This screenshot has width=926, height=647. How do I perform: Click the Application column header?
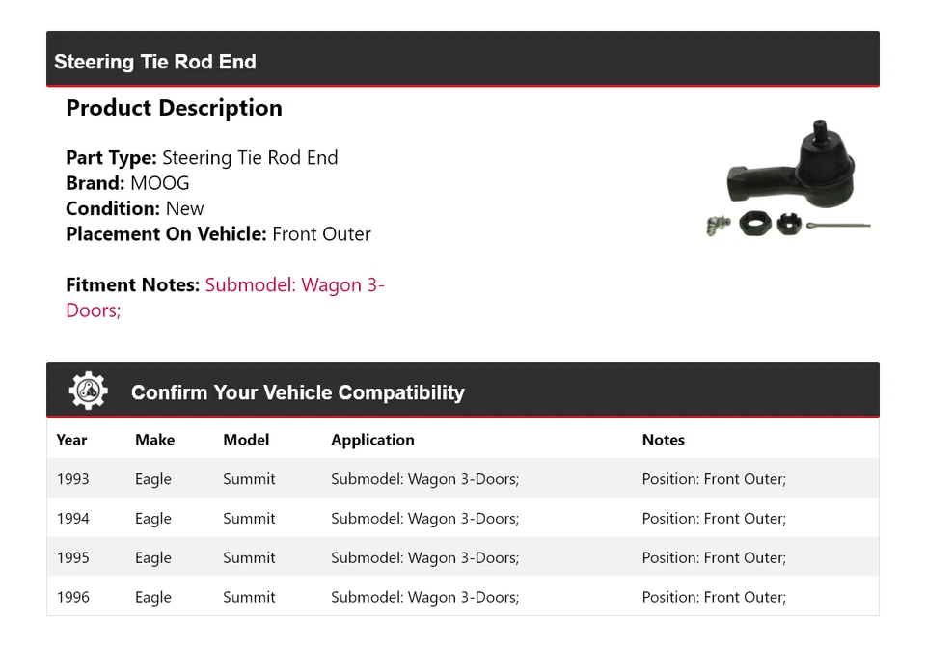pyautogui.click(x=372, y=440)
